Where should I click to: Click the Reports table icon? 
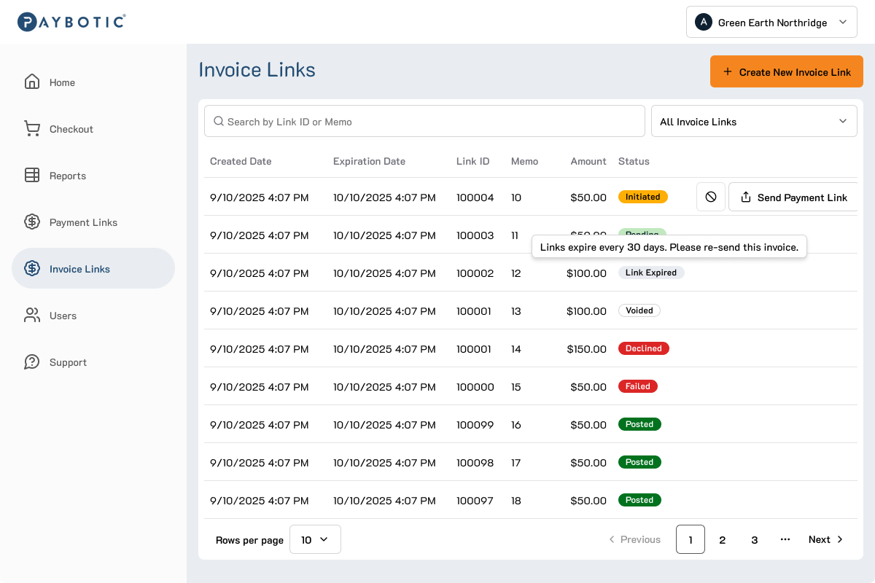[x=32, y=176]
